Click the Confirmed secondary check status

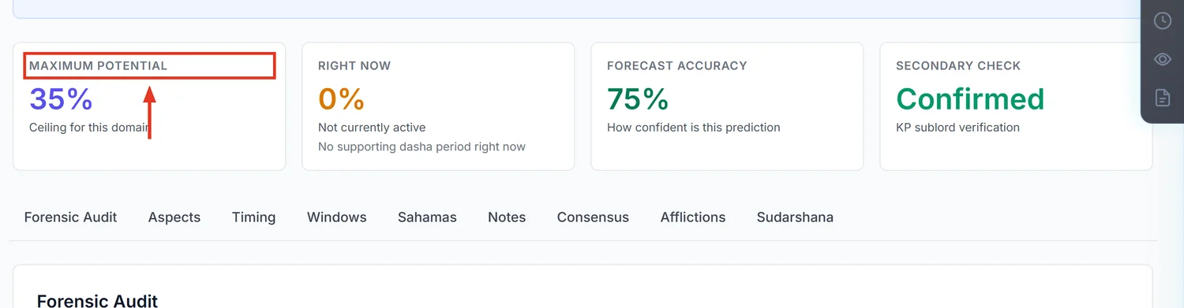[x=970, y=99]
